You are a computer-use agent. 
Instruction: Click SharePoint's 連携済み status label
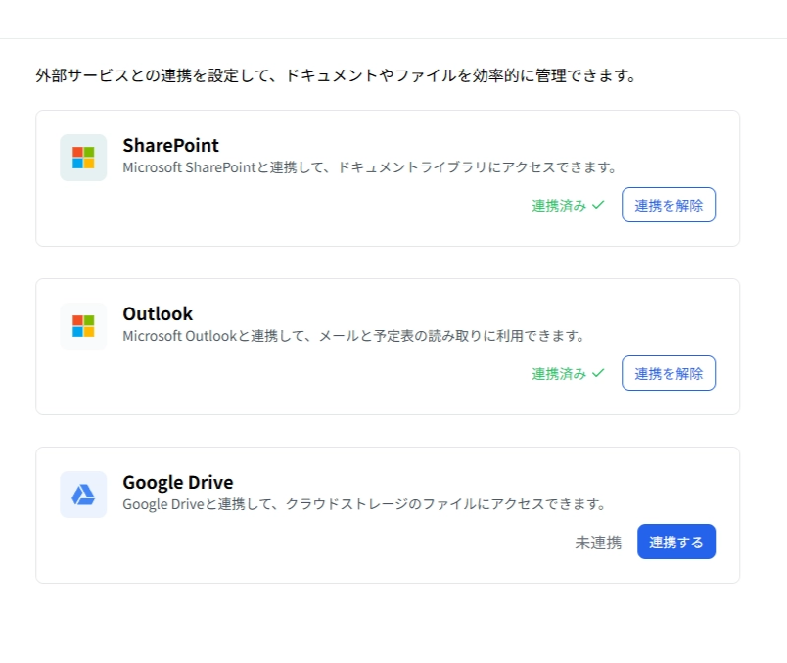coord(559,206)
